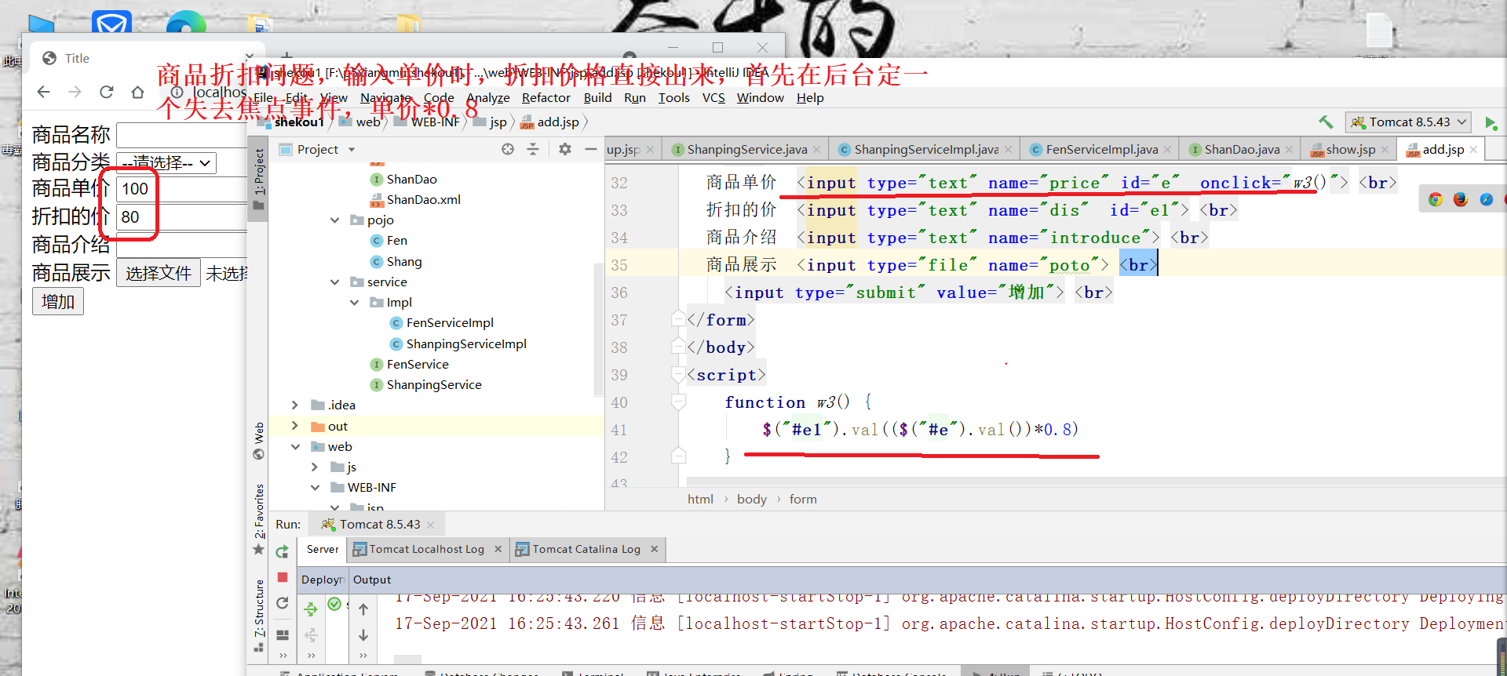This screenshot has height=676, width=1507.
Task: Select Shang class in project tree
Action: point(404,262)
